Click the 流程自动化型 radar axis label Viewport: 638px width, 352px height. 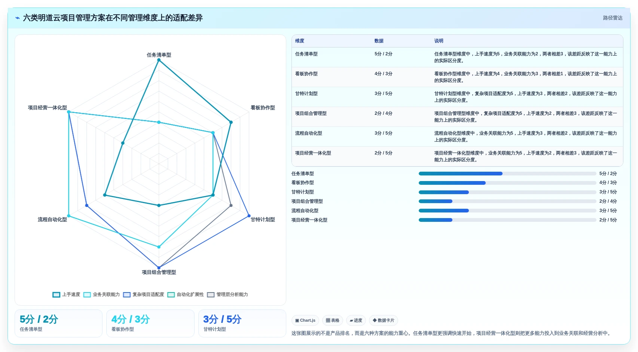coord(52,219)
